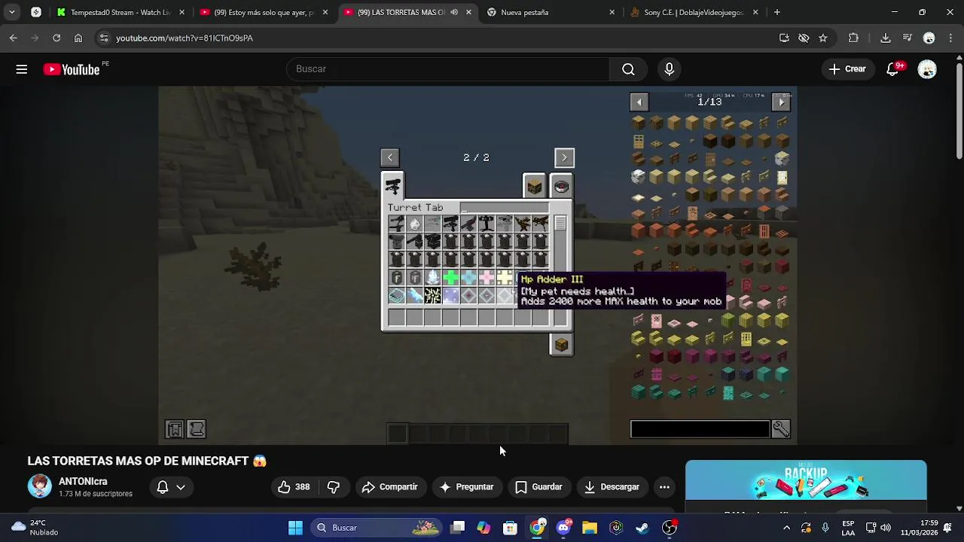Click the crossed-eye icon in address bar

(804, 38)
